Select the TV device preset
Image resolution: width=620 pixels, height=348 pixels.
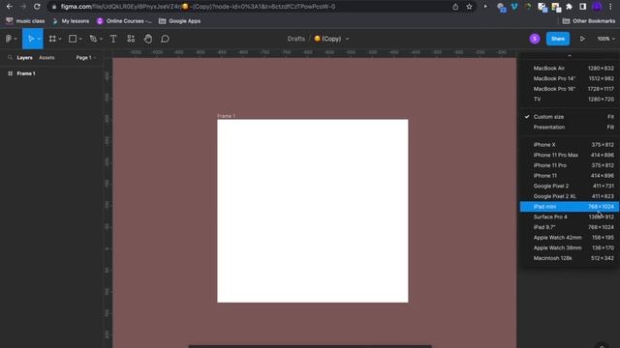click(570, 99)
